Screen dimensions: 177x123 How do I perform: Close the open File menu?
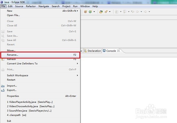(x=3, y=6)
